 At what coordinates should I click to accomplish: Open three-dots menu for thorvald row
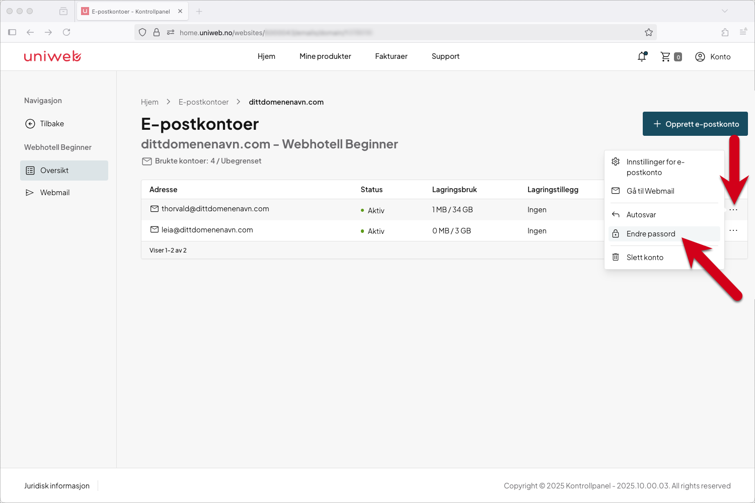[733, 210]
